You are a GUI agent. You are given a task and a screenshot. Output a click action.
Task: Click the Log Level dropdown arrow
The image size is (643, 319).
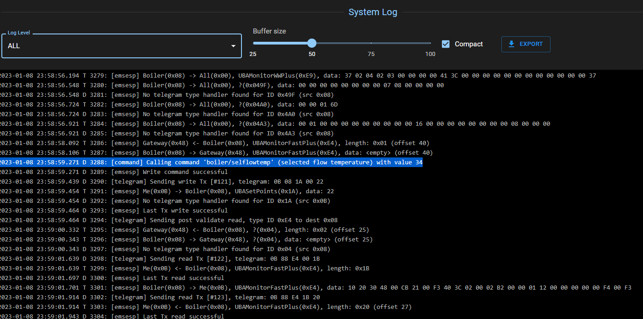pyautogui.click(x=233, y=45)
